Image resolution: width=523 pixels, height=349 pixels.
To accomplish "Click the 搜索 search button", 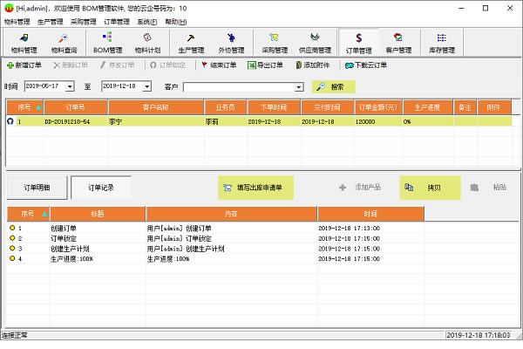I will click(335, 86).
